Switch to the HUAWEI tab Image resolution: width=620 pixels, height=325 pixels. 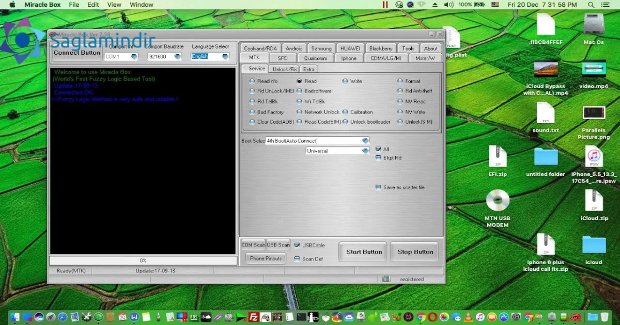point(350,48)
